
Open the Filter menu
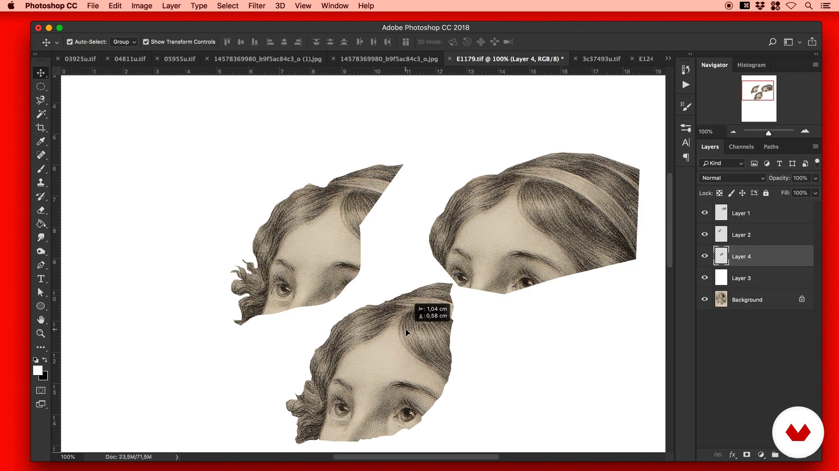click(257, 6)
